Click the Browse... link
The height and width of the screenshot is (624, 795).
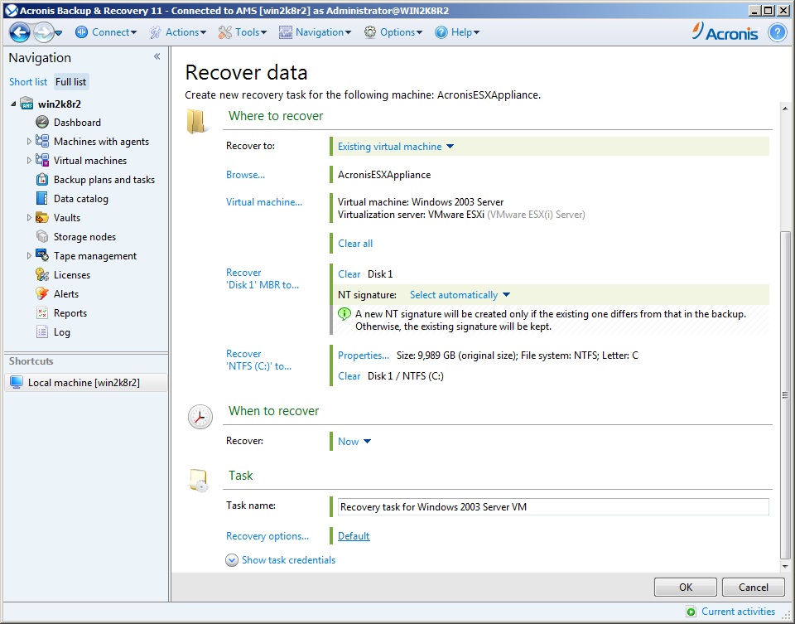point(245,175)
